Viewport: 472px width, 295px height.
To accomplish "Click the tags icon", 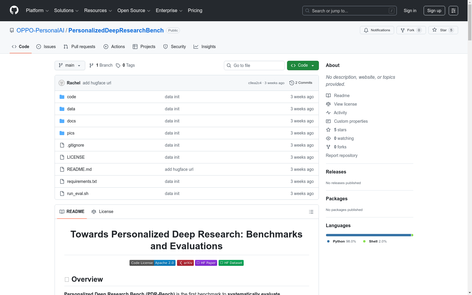I will pyautogui.click(x=118, y=65).
